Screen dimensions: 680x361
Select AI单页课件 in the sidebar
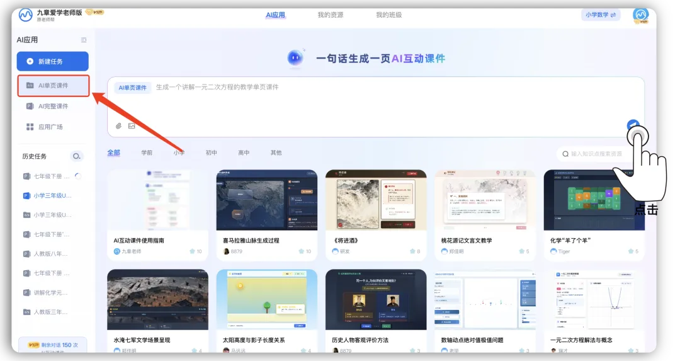[x=54, y=86]
